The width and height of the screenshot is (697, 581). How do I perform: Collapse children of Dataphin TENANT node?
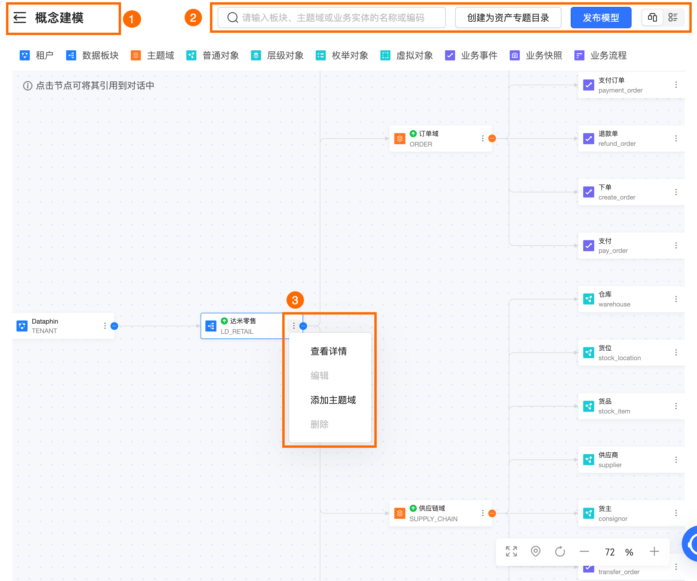coord(114,326)
